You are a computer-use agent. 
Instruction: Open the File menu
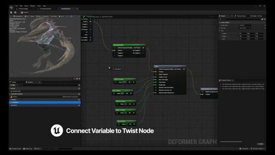point(16,6)
